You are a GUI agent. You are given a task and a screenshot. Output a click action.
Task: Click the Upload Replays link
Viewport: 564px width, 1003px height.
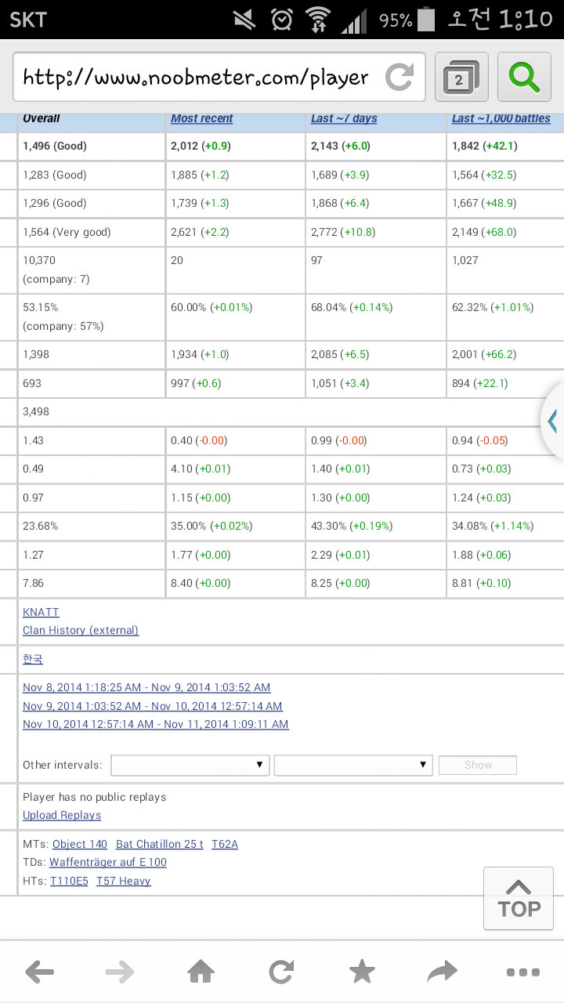(x=62, y=815)
